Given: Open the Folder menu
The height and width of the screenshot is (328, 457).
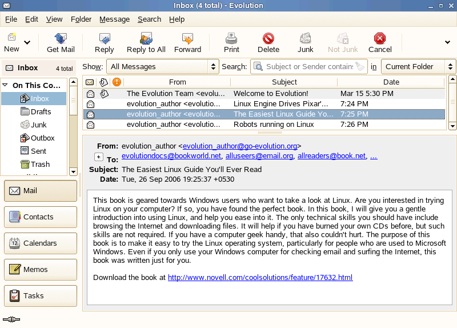Looking at the screenshot, I should point(81,19).
